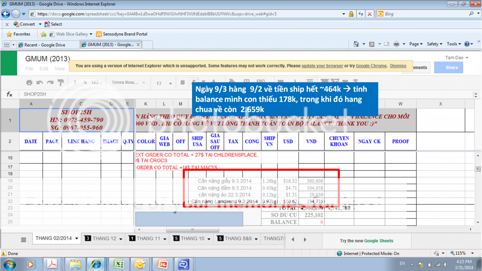482x271 pixels.
Task: Click the paint format roller icon
Action: coord(60,83)
